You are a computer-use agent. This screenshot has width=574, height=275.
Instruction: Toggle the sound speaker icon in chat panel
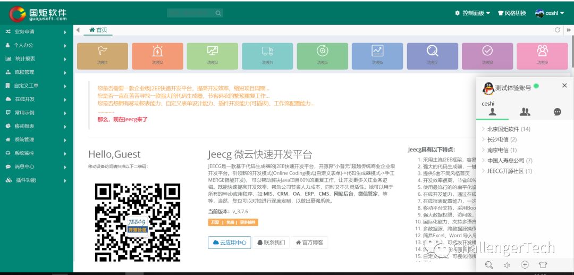[x=507, y=265]
